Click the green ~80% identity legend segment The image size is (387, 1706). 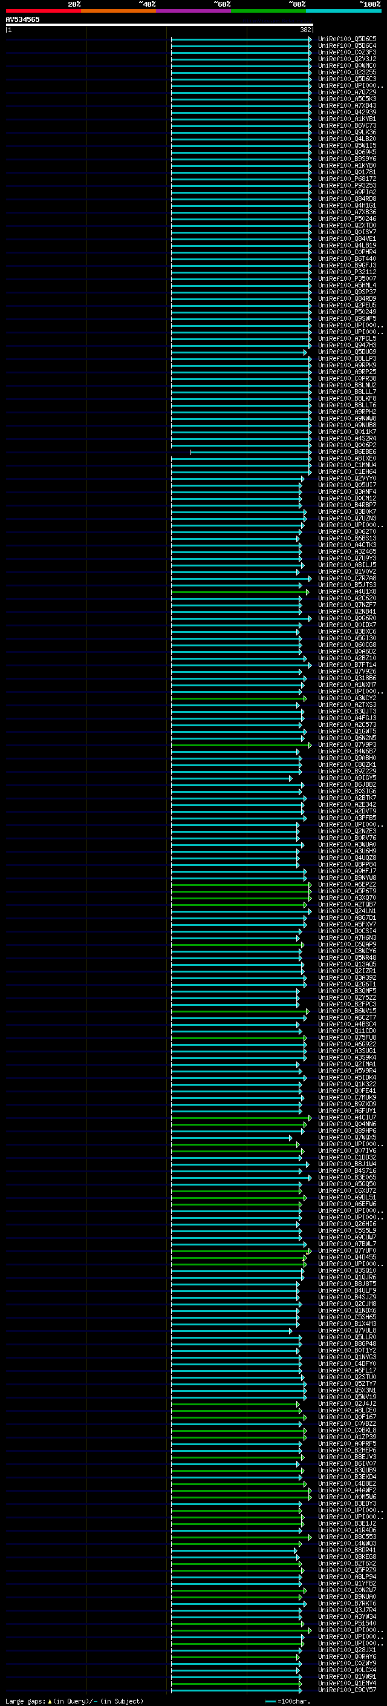268,11
